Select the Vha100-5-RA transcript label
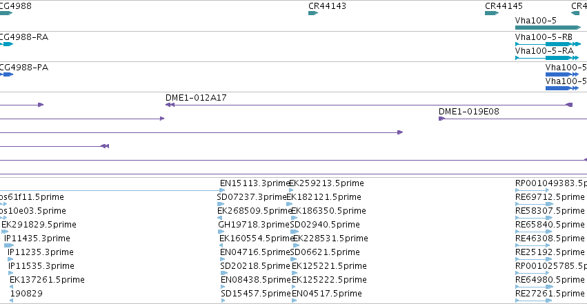Screen dimensions: 587x304 coord(544,51)
